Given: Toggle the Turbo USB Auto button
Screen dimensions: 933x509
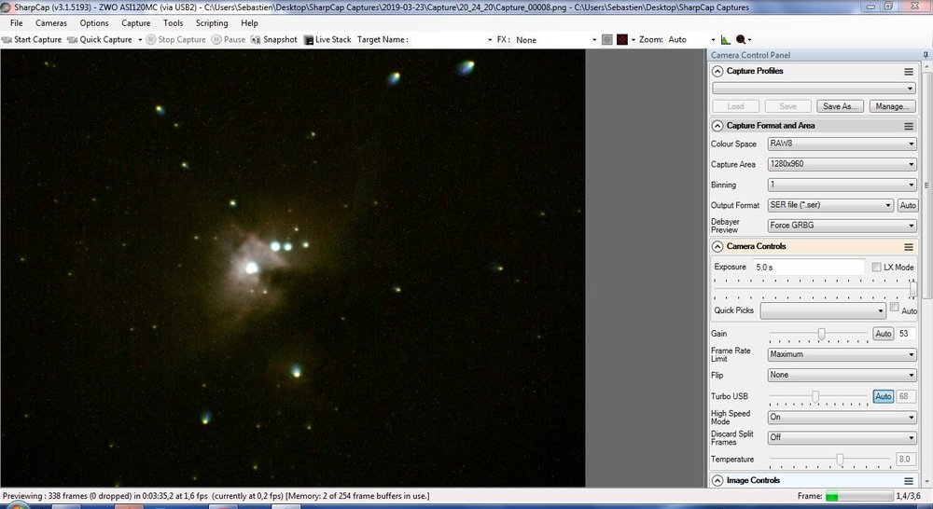Looking at the screenshot, I should point(883,396).
